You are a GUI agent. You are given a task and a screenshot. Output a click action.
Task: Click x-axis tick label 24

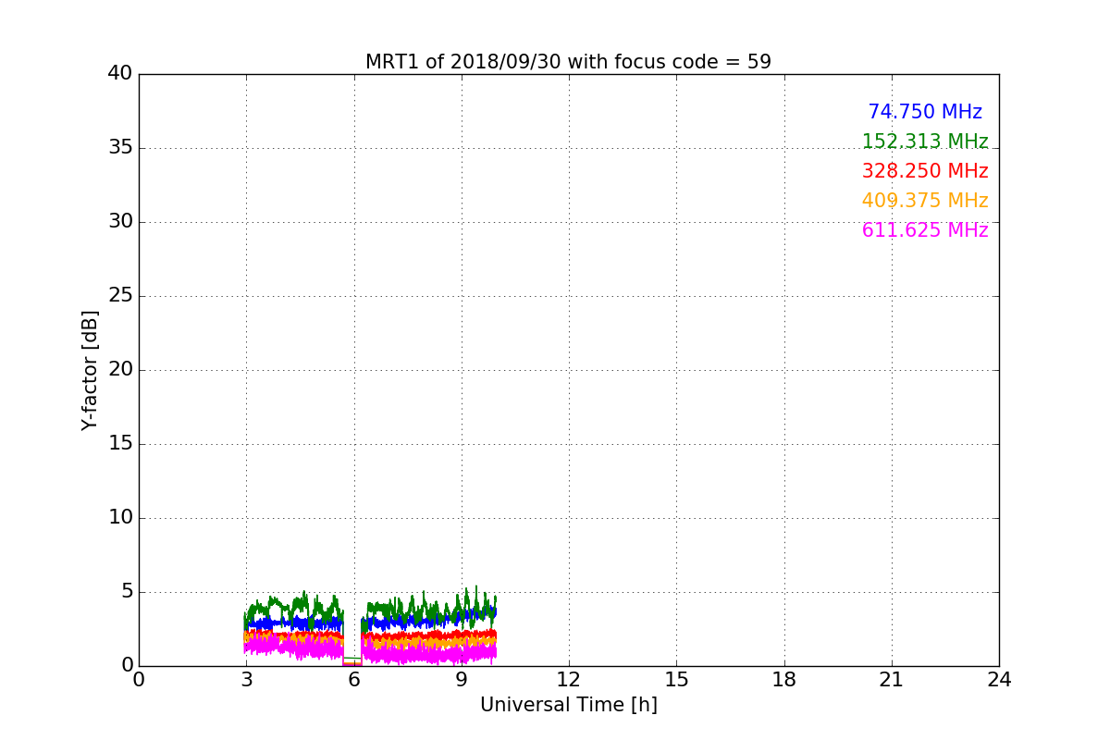(999, 681)
